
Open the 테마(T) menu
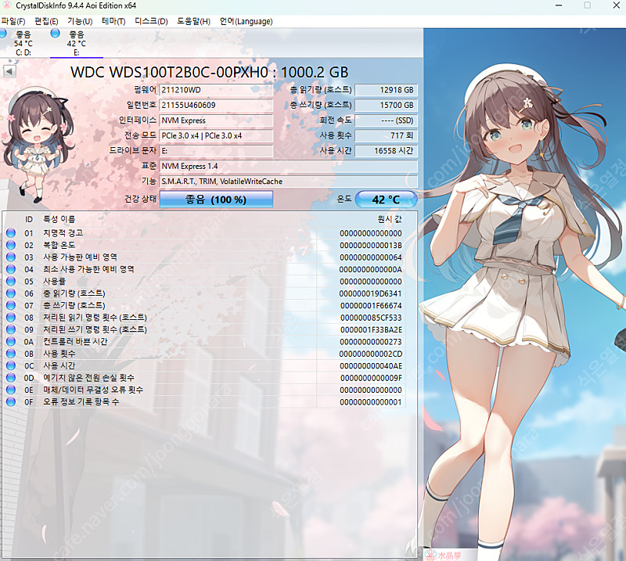(x=113, y=21)
